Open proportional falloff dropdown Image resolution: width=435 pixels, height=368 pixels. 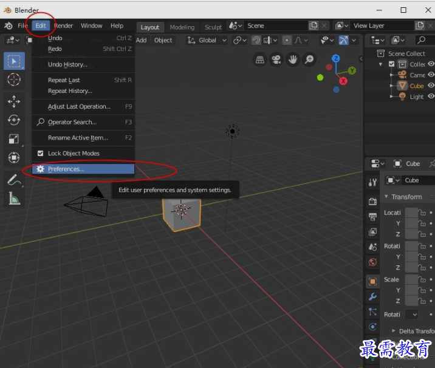point(301,41)
